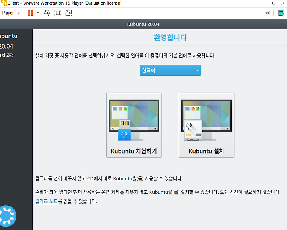The width and height of the screenshot is (287, 230).
Task: Send Ctrl+Alt+Del to the VM
Action: pyautogui.click(x=47, y=13)
